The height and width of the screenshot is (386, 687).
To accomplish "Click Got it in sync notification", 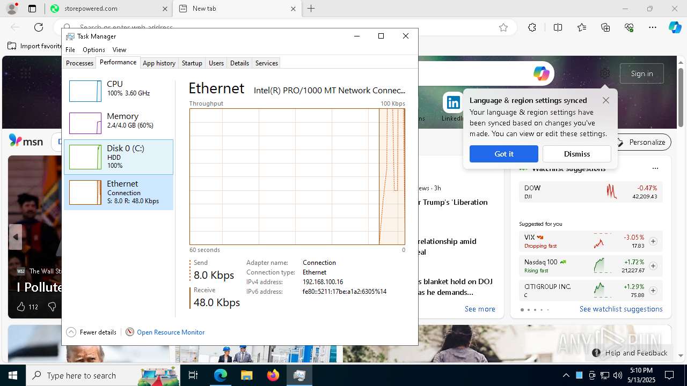I will click(504, 154).
